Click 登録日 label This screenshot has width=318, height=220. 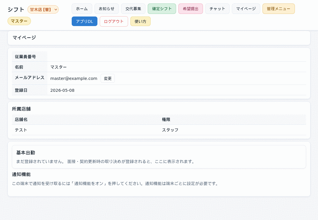coord(21,90)
